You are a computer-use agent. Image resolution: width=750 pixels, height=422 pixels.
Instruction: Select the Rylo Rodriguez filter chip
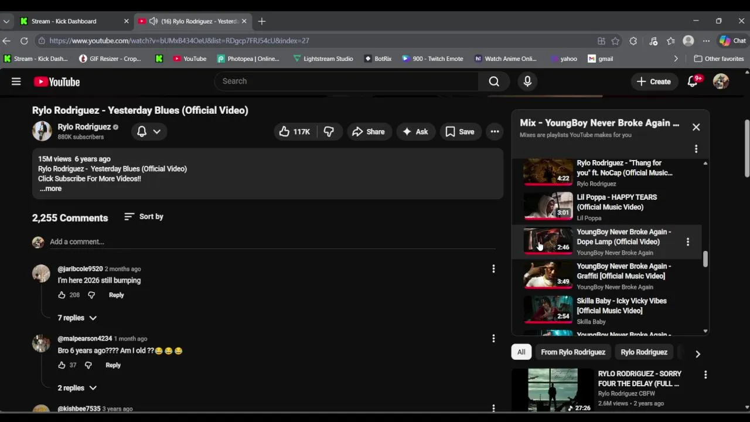pos(644,352)
